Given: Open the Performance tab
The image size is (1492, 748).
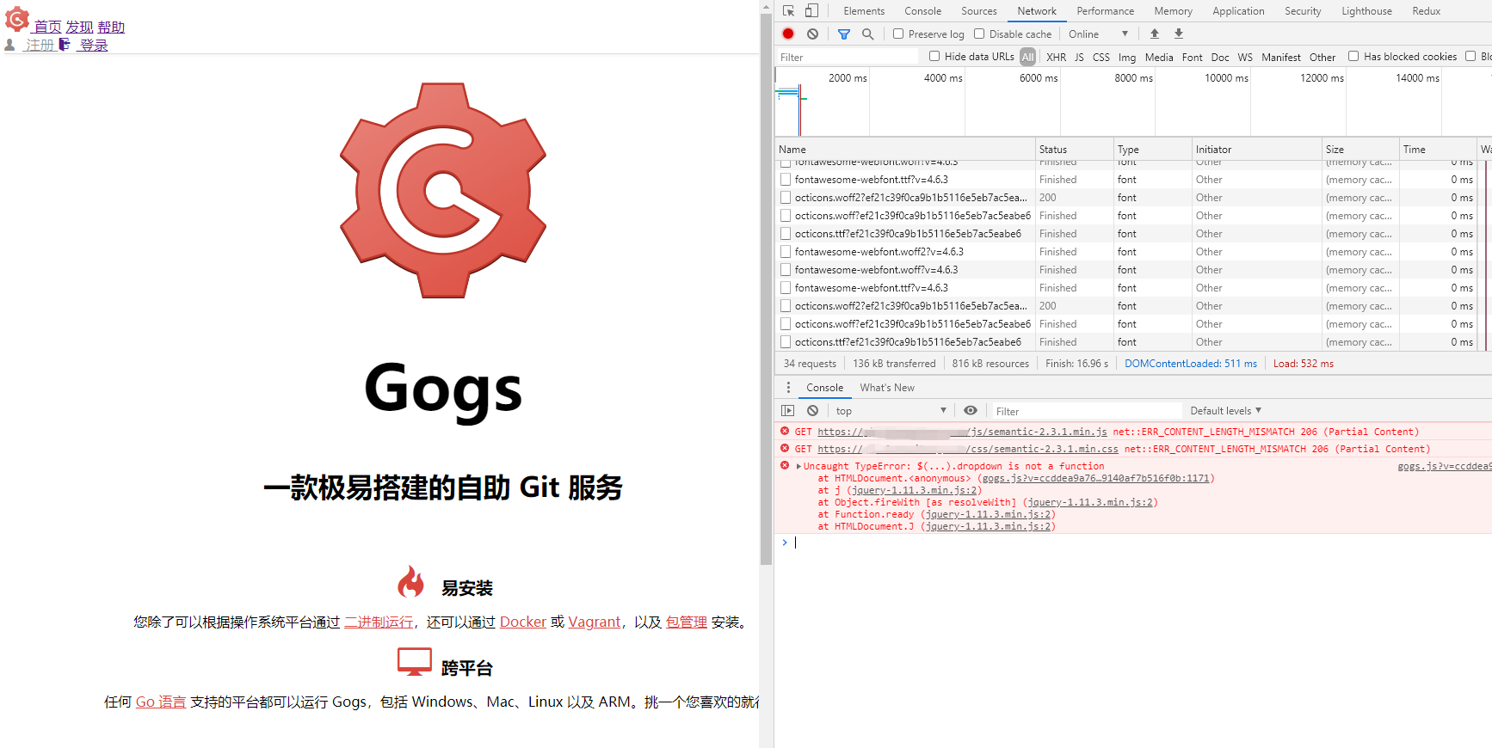Looking at the screenshot, I should [1106, 11].
